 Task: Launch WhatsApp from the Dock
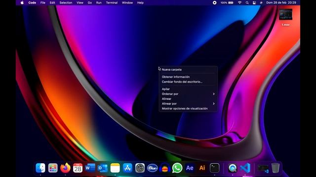[177, 168]
